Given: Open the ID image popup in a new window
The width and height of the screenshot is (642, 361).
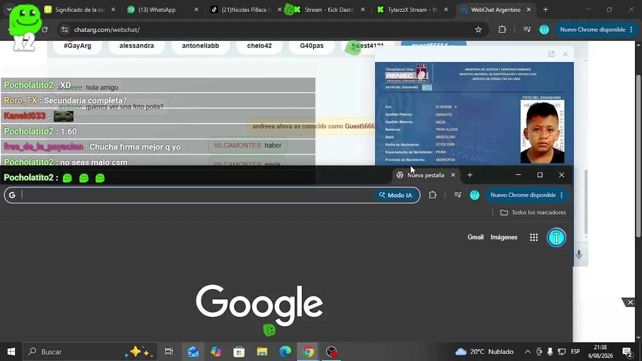Looking at the screenshot, I should coord(551,54).
